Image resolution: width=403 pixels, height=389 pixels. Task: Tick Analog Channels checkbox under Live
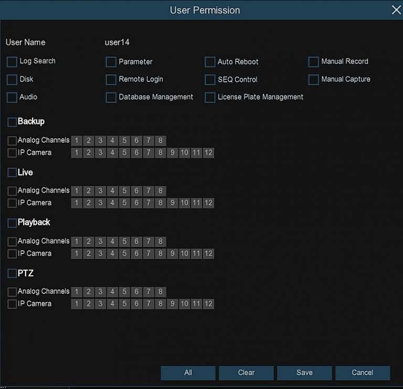point(12,191)
